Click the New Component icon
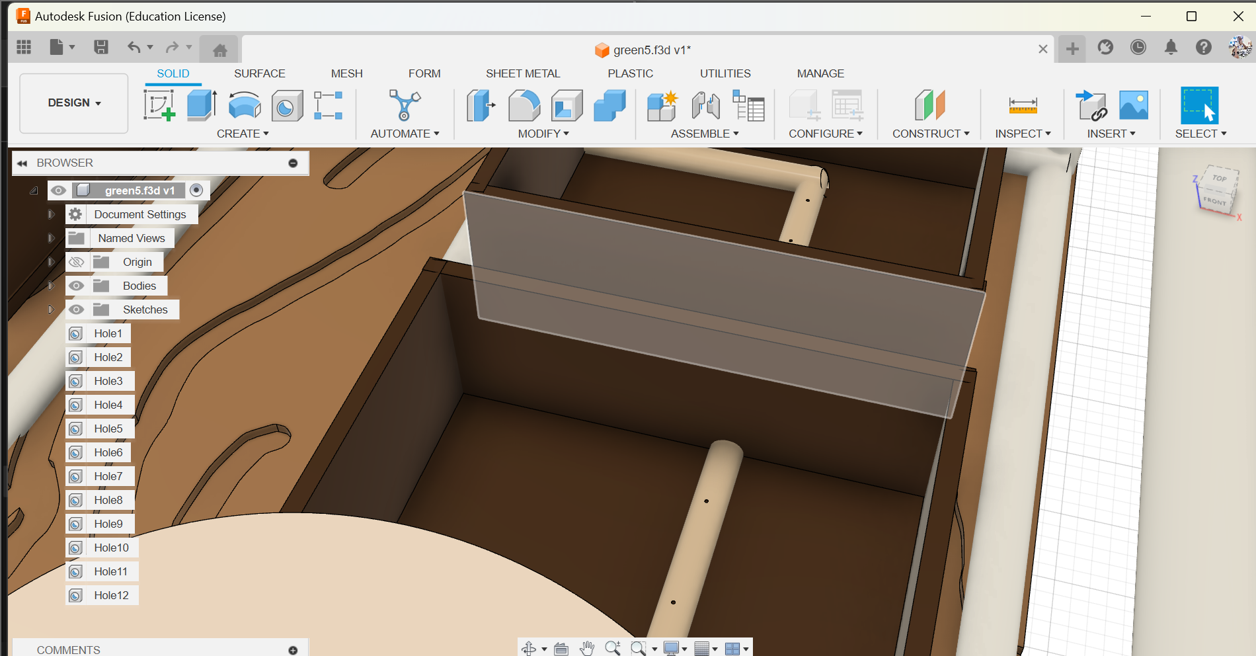 tap(662, 106)
